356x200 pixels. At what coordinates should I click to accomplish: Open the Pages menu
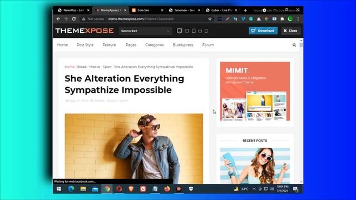[x=131, y=45]
